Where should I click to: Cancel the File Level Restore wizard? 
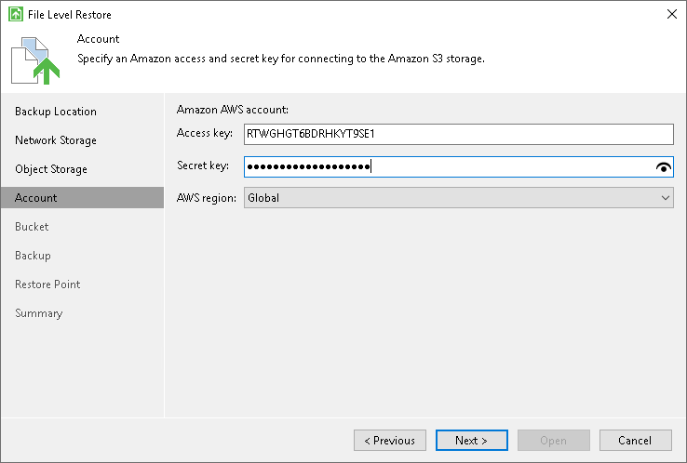coord(635,441)
